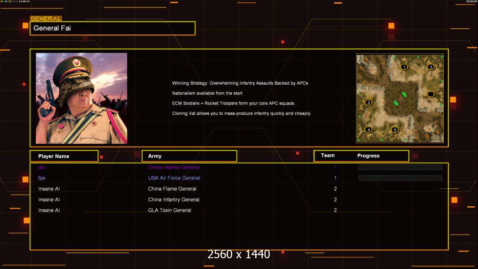
Task: Click dio's loading progress bar
Action: point(400,167)
